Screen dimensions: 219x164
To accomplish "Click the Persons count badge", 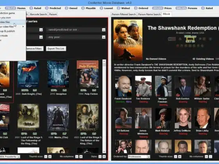I will pyautogui.click(x=181, y=8).
